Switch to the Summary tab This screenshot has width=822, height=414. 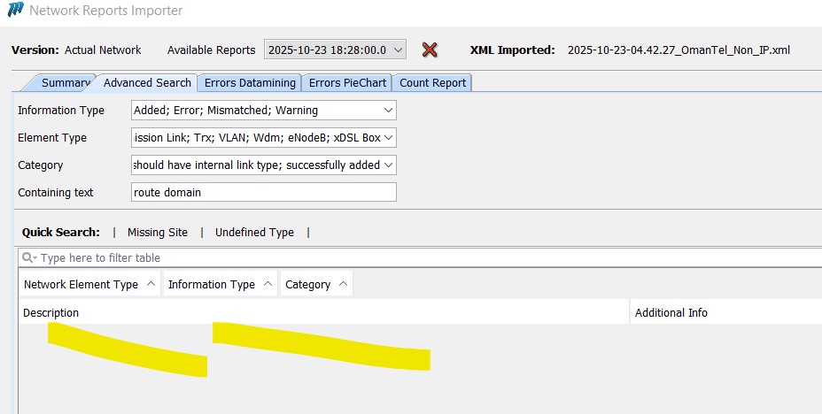(65, 83)
